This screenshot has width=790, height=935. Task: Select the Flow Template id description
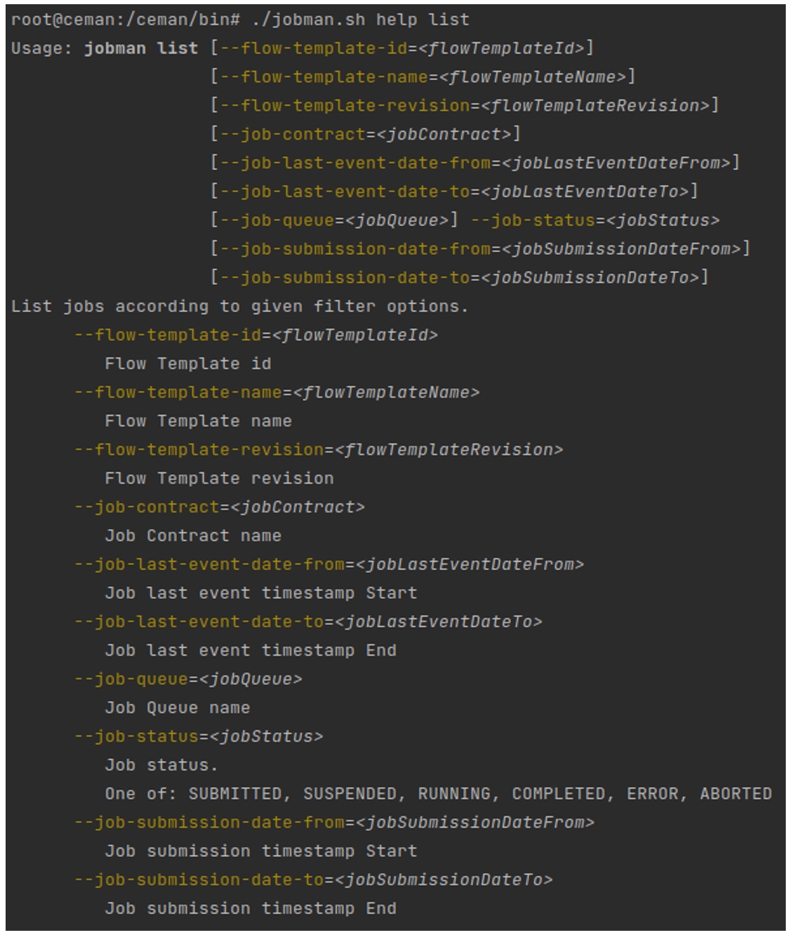point(187,364)
